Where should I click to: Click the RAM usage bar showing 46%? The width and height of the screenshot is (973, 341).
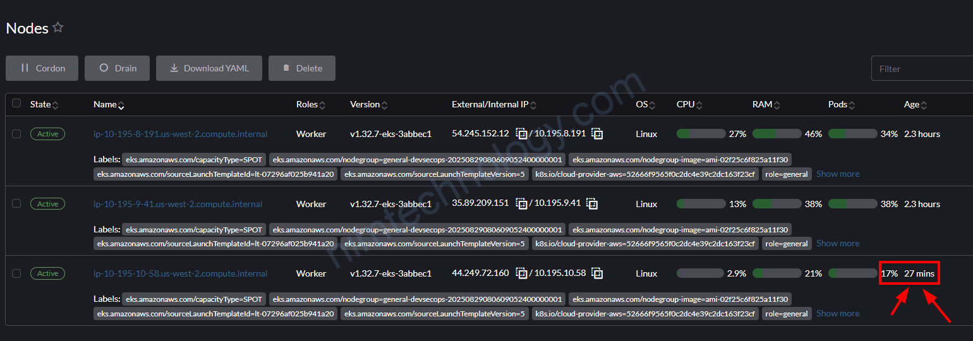pyautogui.click(x=777, y=134)
